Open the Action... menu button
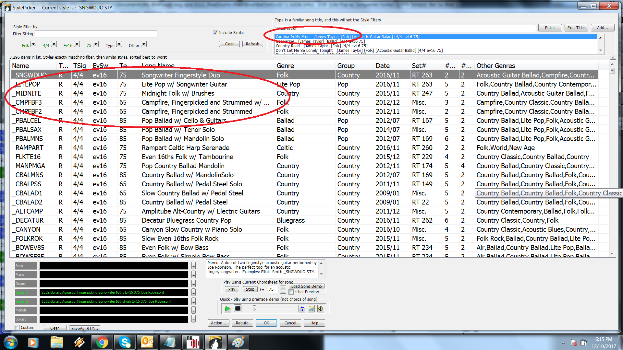The image size is (623, 350). [219, 323]
